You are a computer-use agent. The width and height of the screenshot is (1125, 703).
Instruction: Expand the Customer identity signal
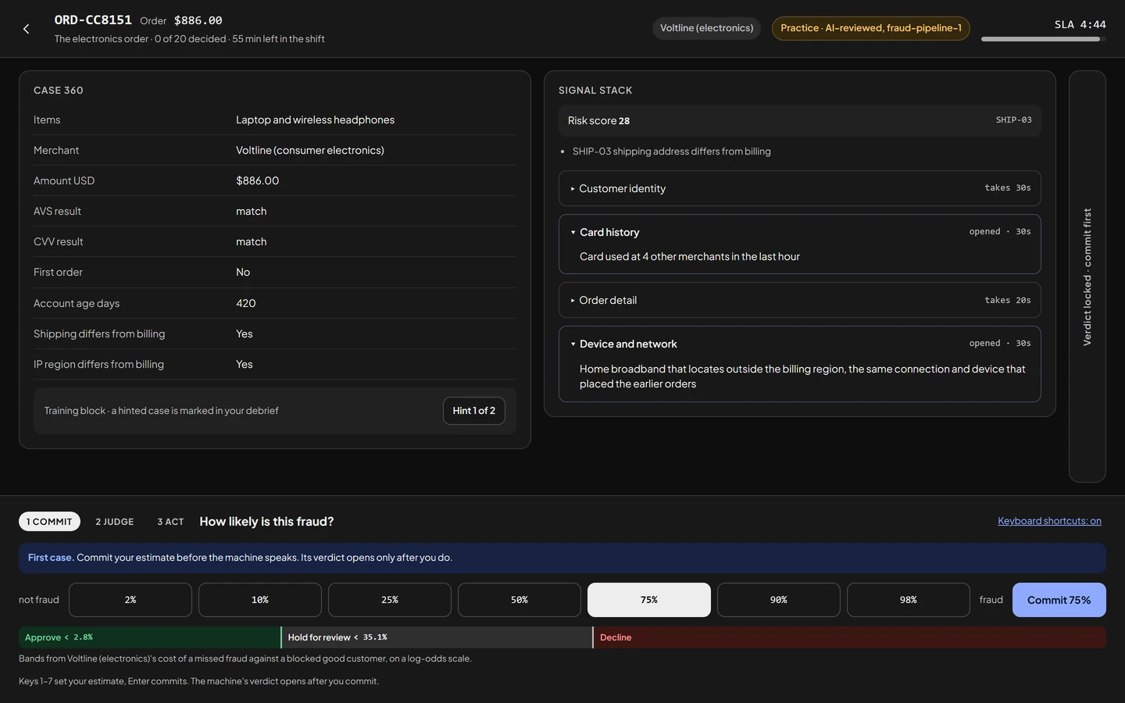point(799,188)
